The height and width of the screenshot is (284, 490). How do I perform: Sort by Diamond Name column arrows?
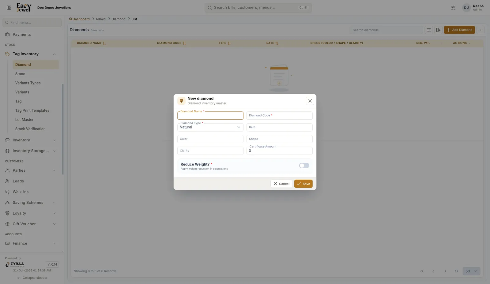[x=104, y=43]
